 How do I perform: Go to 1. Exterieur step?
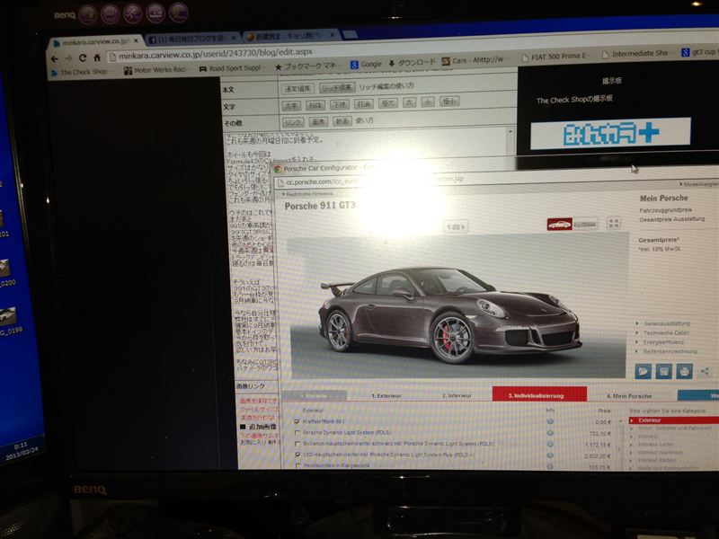pyautogui.click(x=386, y=395)
